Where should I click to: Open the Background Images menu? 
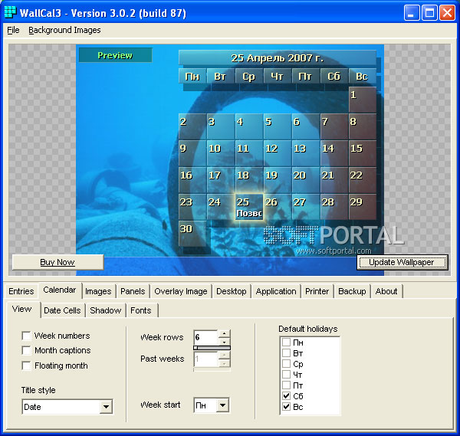[64, 30]
